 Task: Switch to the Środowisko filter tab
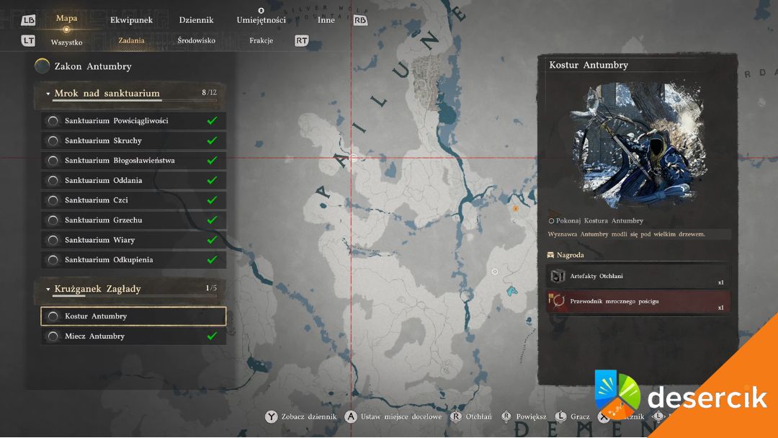pos(196,41)
